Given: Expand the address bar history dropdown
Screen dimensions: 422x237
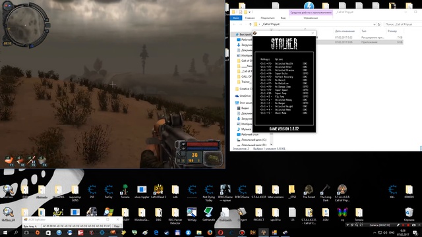Looking at the screenshot, I should coord(374,24).
